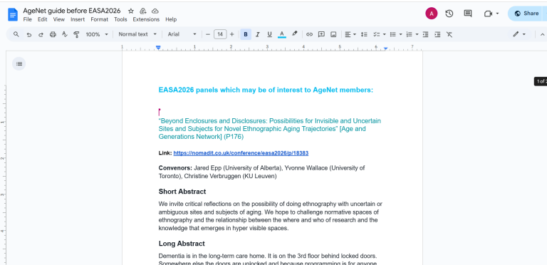Open the comments history icon

468,14
